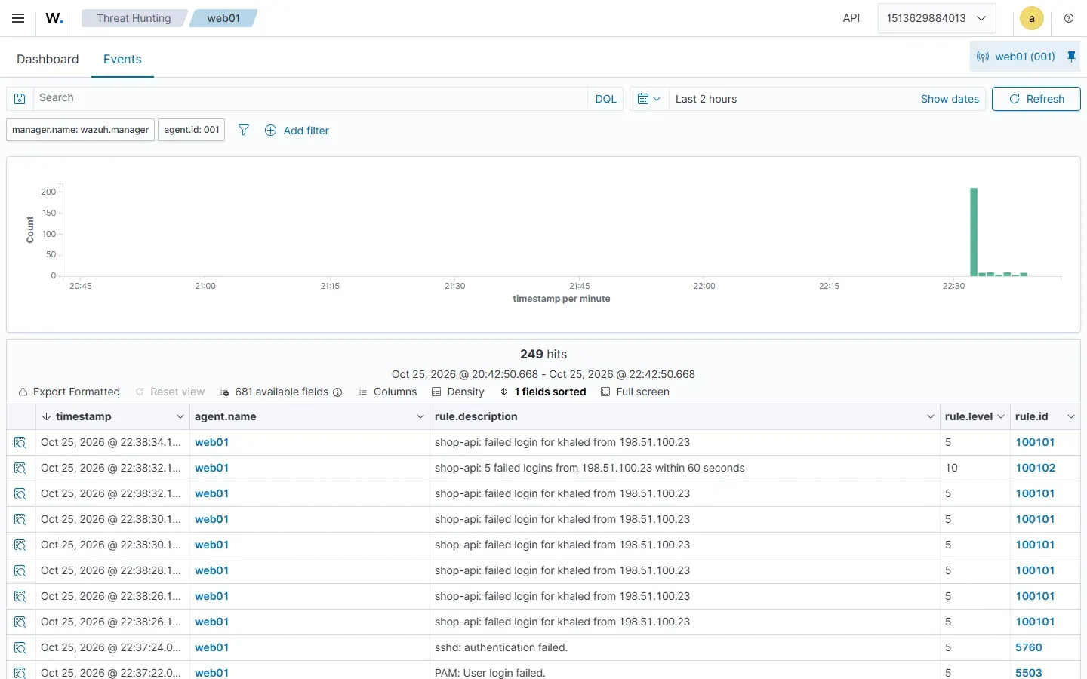This screenshot has width=1087, height=679.
Task: Inspect the PAM User login failed event
Action: point(20,673)
